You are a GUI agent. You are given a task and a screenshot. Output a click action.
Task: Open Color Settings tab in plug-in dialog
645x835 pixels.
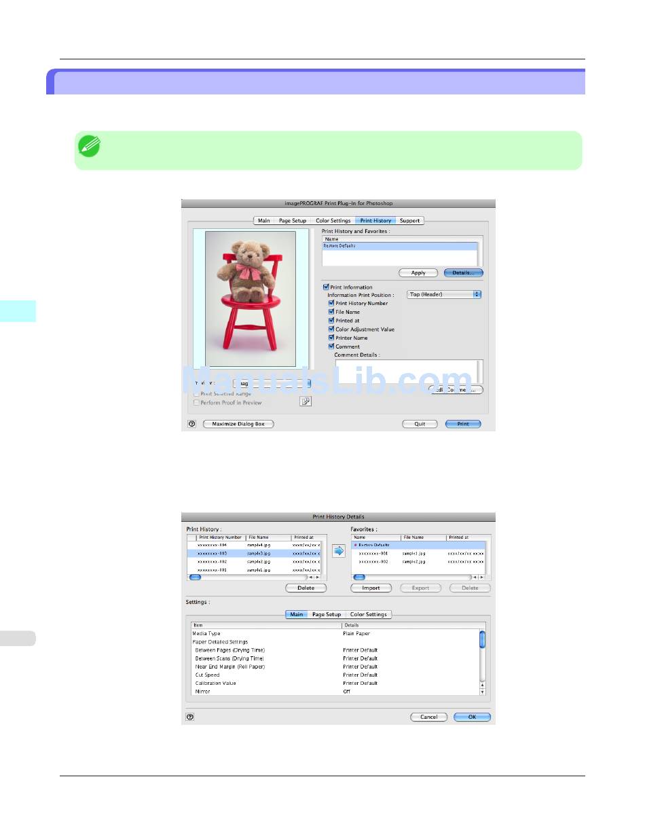pos(333,221)
